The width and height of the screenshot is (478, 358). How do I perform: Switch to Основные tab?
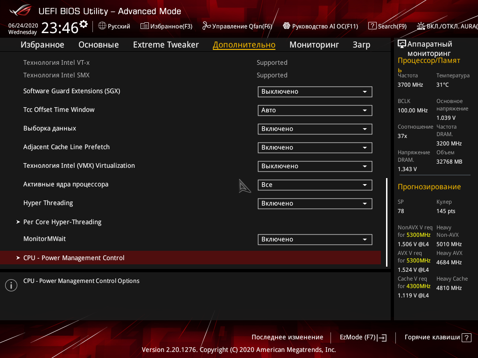coord(98,45)
